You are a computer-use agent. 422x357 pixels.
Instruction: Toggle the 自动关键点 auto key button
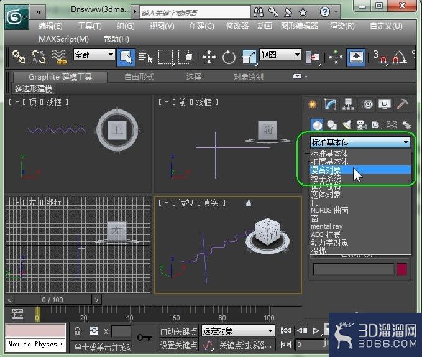tap(178, 331)
